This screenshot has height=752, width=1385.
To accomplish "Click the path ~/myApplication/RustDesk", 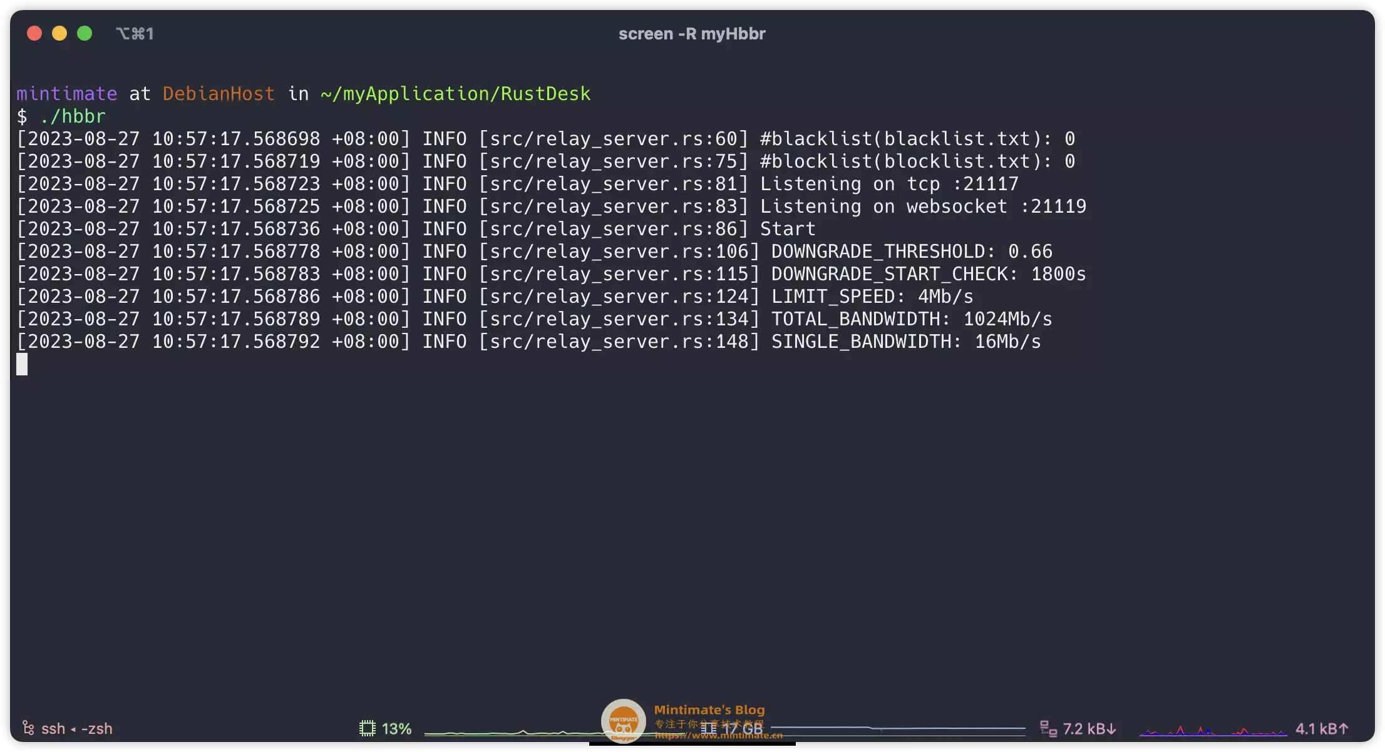I will click(x=455, y=94).
